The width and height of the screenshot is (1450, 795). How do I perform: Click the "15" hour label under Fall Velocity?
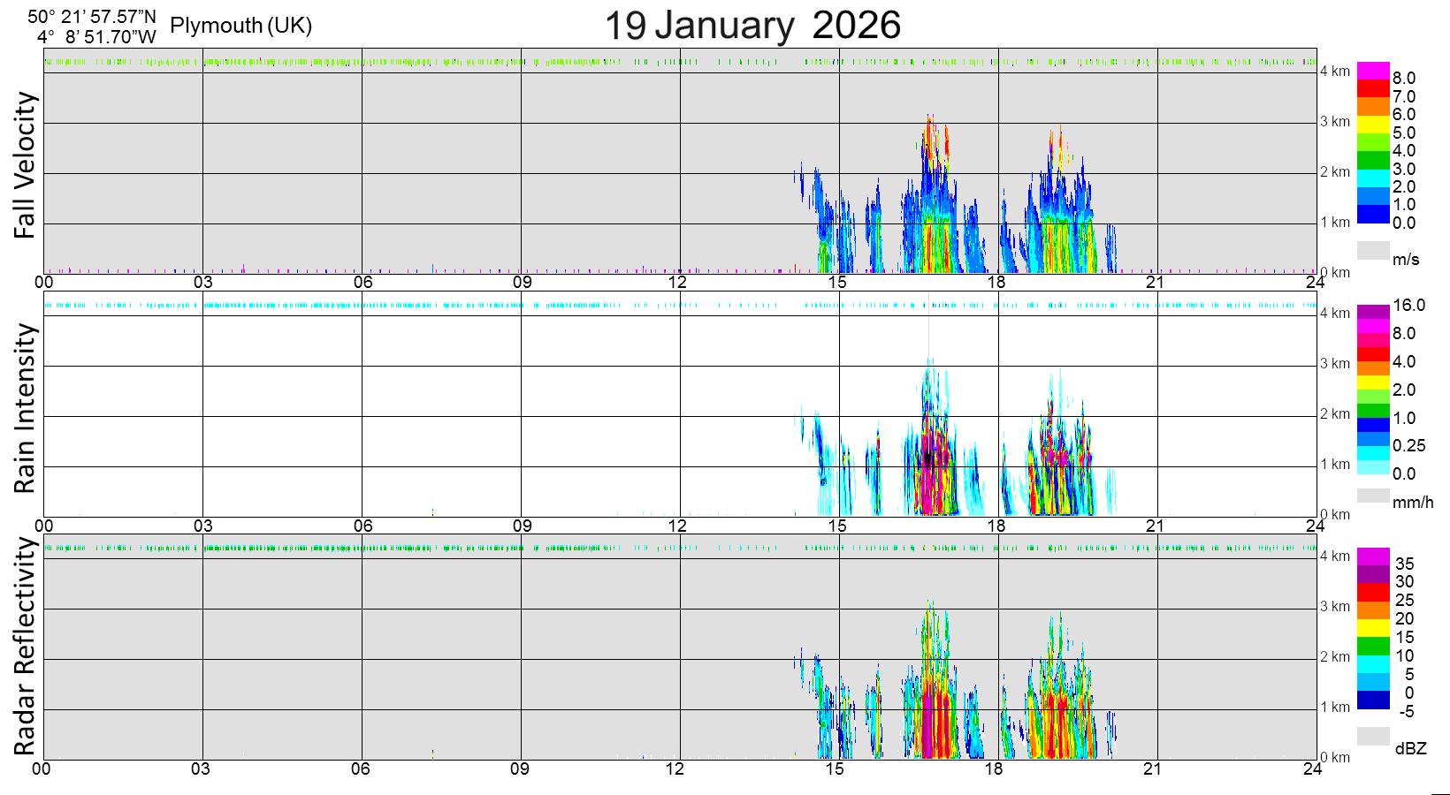[837, 283]
